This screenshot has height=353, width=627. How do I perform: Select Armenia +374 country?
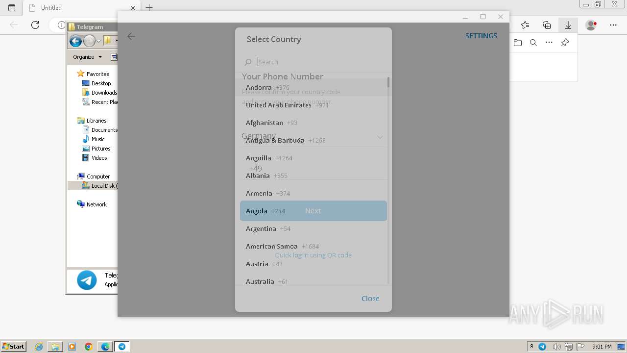click(313, 193)
